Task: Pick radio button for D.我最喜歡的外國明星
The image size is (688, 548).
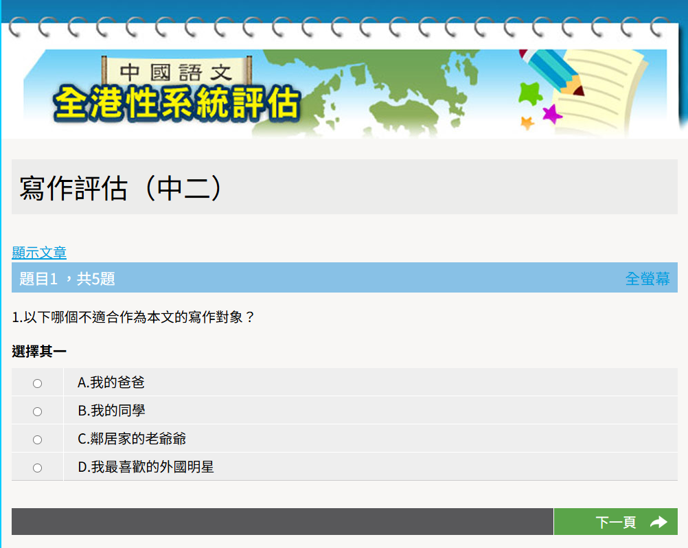Action: (38, 468)
